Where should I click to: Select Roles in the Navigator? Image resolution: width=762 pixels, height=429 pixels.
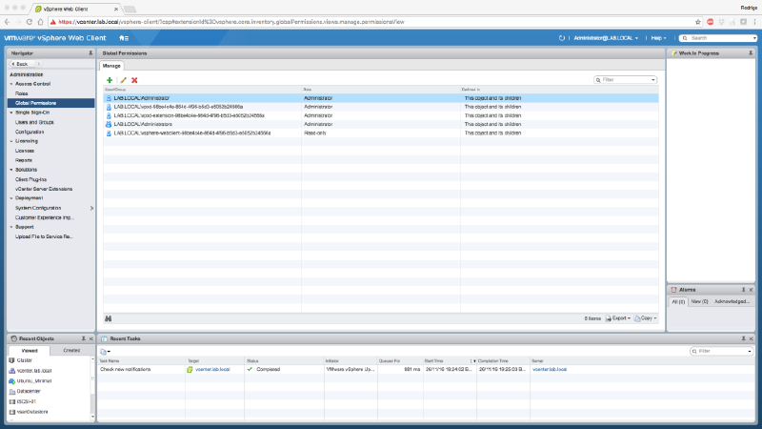point(21,93)
